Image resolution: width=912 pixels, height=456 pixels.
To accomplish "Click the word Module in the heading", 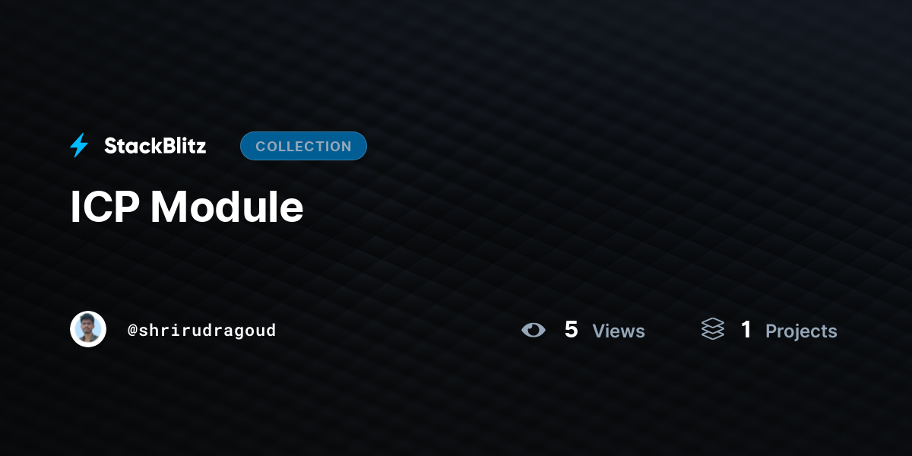I will point(226,206).
